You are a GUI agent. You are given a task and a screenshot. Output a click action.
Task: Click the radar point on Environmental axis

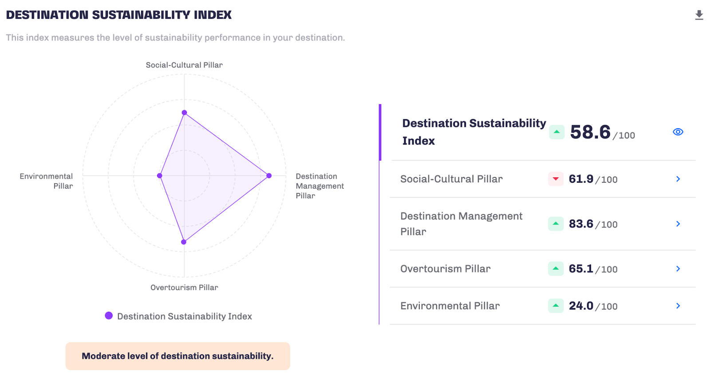160,176
